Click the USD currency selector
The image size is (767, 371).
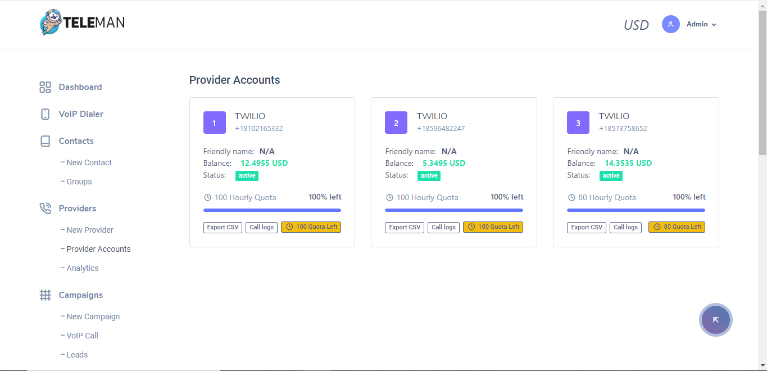click(x=636, y=24)
